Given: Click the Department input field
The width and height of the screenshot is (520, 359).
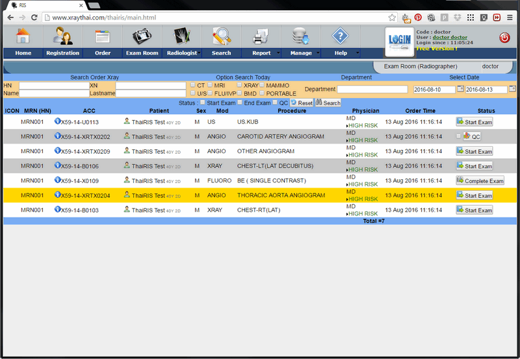Looking at the screenshot, I should point(372,90).
